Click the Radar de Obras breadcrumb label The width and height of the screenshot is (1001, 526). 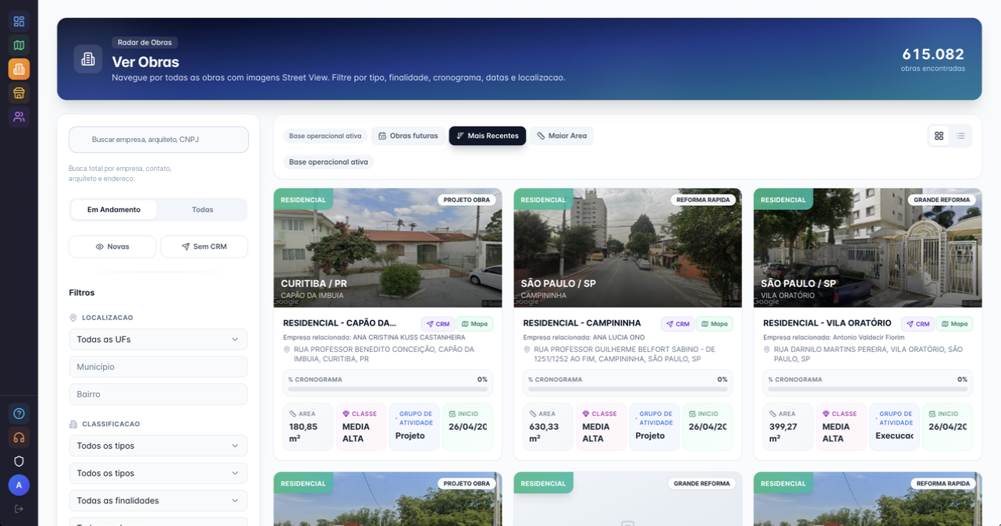tap(145, 42)
